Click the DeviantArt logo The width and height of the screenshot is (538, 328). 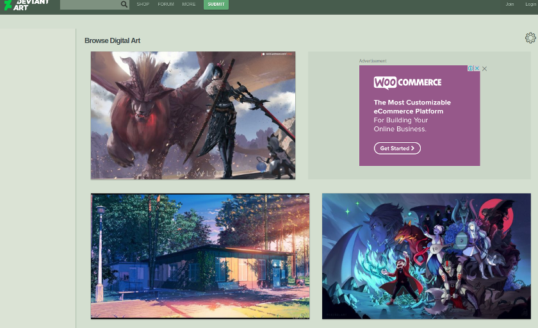(x=26, y=4)
